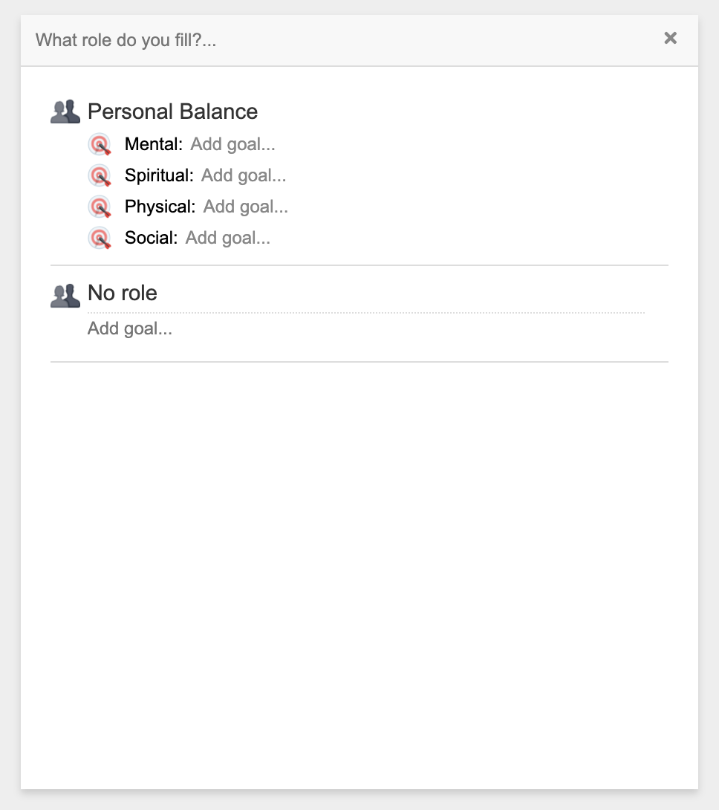The height and width of the screenshot is (810, 719).
Task: Add a goal for Physical
Action: pos(245,207)
